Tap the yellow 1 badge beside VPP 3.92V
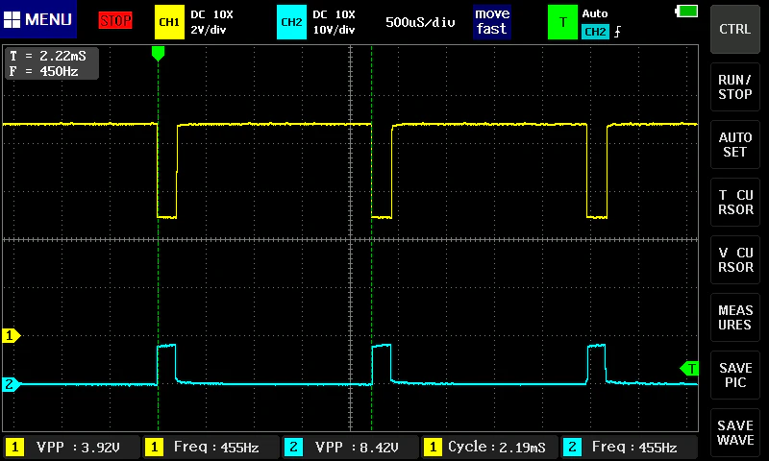 14,448
